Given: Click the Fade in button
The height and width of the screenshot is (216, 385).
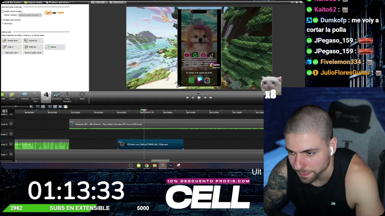Looking at the screenshot, I should [x=11, y=47].
